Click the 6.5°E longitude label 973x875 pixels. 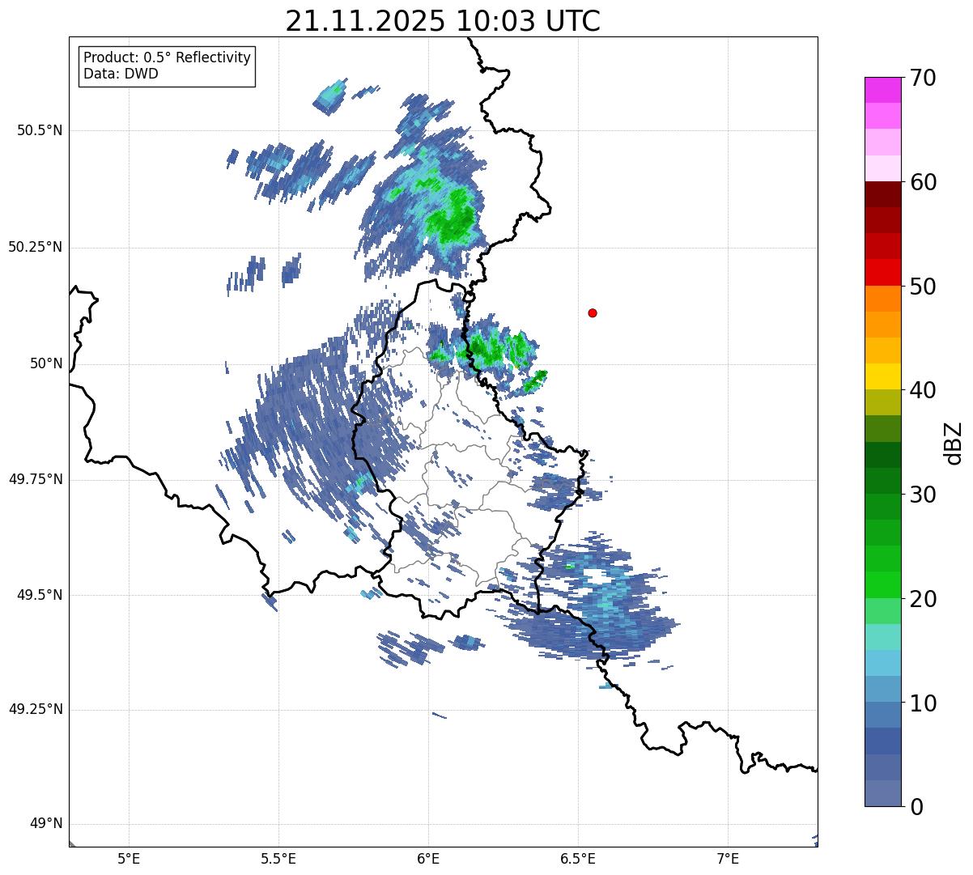click(x=578, y=859)
